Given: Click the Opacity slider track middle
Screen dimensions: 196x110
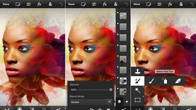Looking at the screenshot, I should tap(95, 90).
